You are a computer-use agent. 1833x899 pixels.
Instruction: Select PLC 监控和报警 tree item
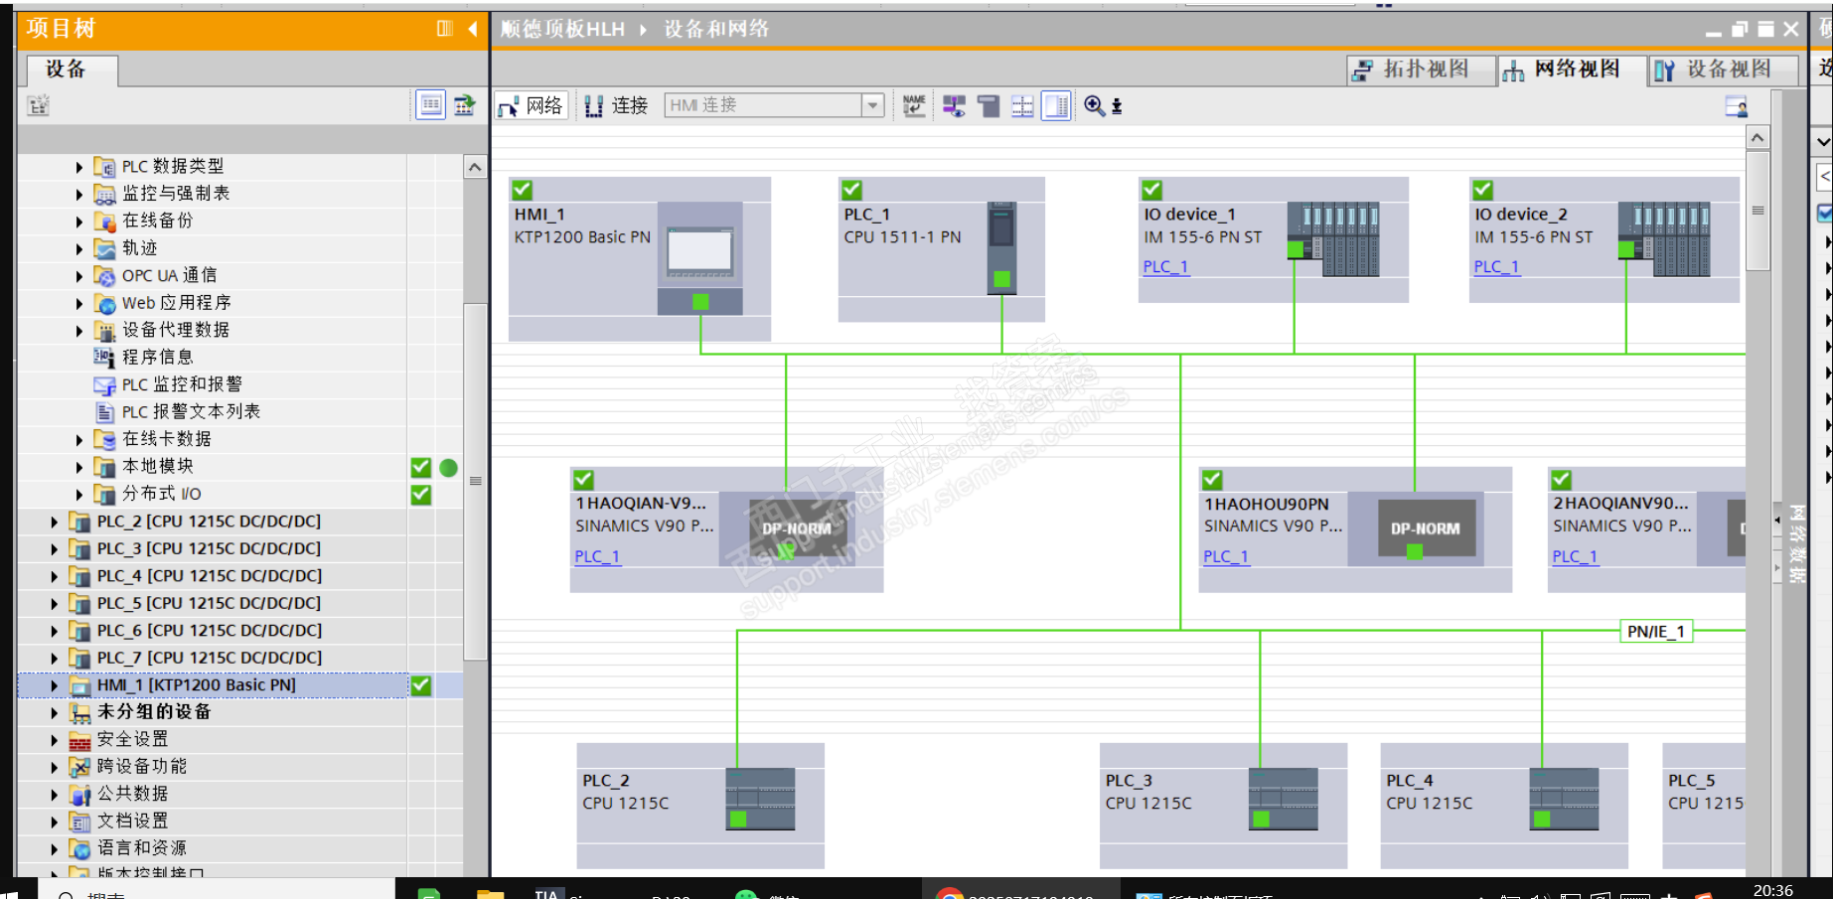182,384
